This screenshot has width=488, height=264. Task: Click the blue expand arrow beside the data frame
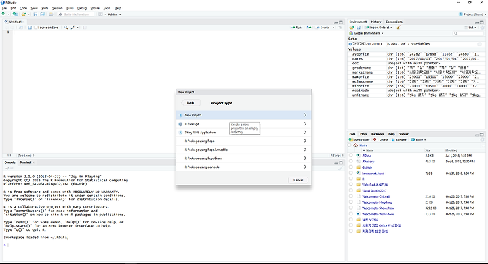(x=350, y=44)
